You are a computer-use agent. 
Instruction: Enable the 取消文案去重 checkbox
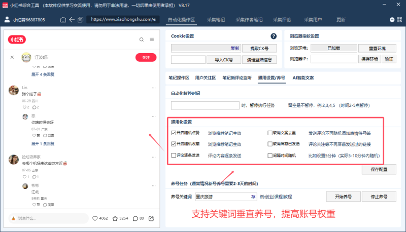click(x=270, y=133)
